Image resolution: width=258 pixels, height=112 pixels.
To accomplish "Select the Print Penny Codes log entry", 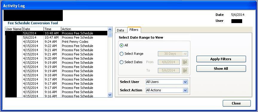I will click(x=57, y=42).
